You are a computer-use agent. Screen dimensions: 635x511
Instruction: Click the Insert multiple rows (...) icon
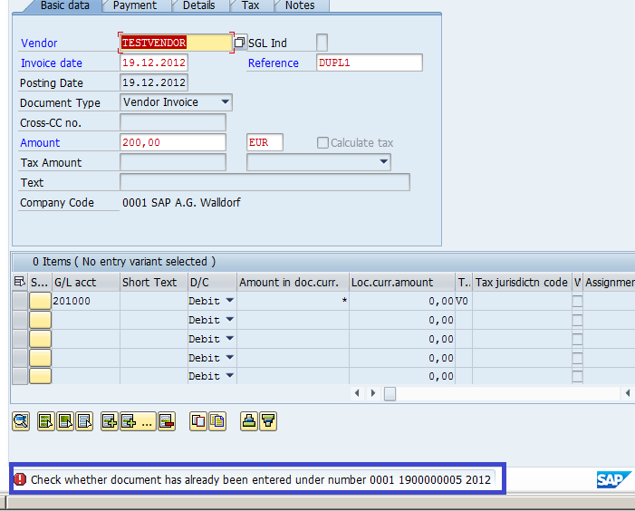pos(138,421)
